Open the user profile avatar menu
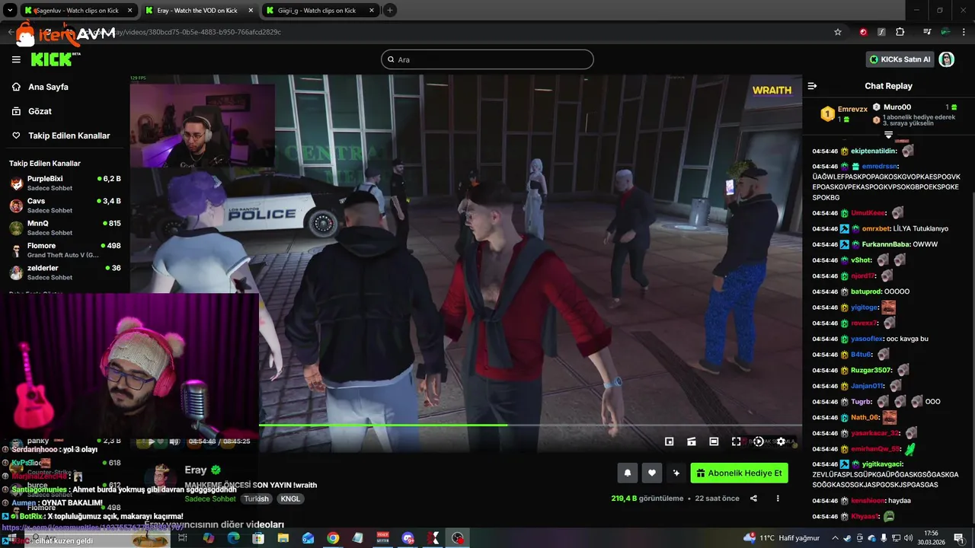The image size is (975, 548). 947,59
